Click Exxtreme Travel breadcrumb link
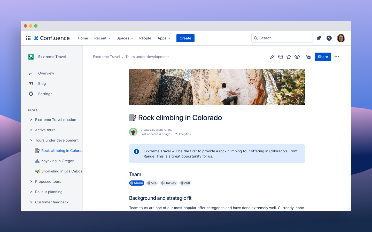The image size is (372, 232). 106,57
